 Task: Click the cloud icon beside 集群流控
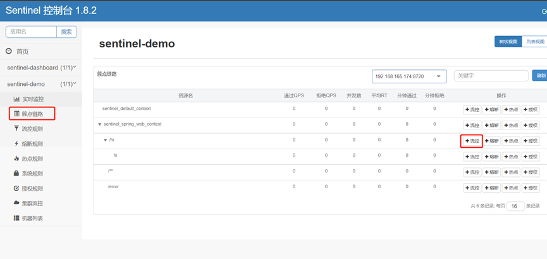click(x=16, y=203)
